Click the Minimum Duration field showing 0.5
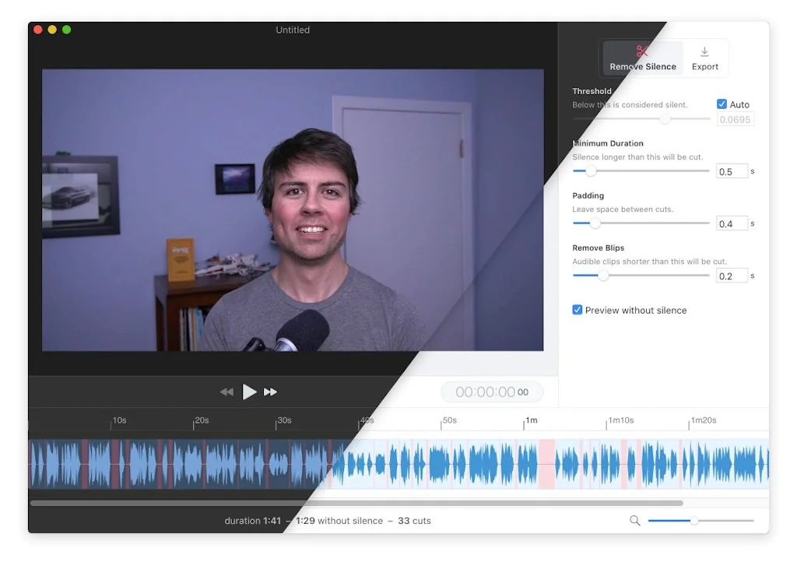797x569 pixels. [x=731, y=170]
